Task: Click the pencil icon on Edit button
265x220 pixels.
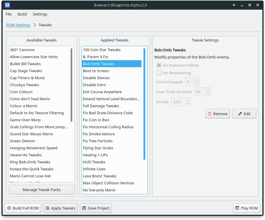Action: (240, 114)
